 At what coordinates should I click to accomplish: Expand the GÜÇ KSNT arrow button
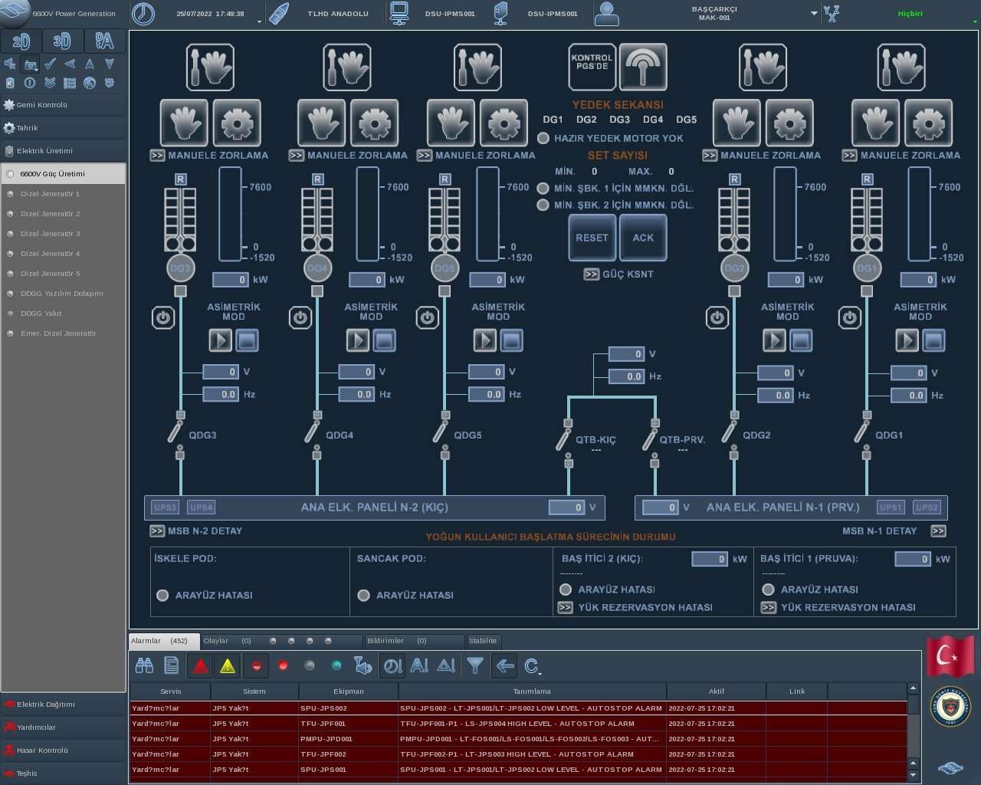[x=591, y=274]
